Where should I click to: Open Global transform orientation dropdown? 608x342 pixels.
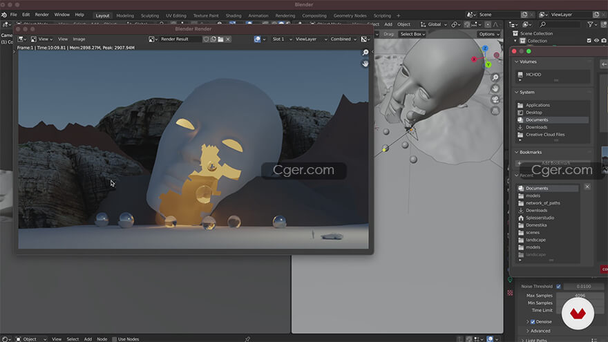433,24
